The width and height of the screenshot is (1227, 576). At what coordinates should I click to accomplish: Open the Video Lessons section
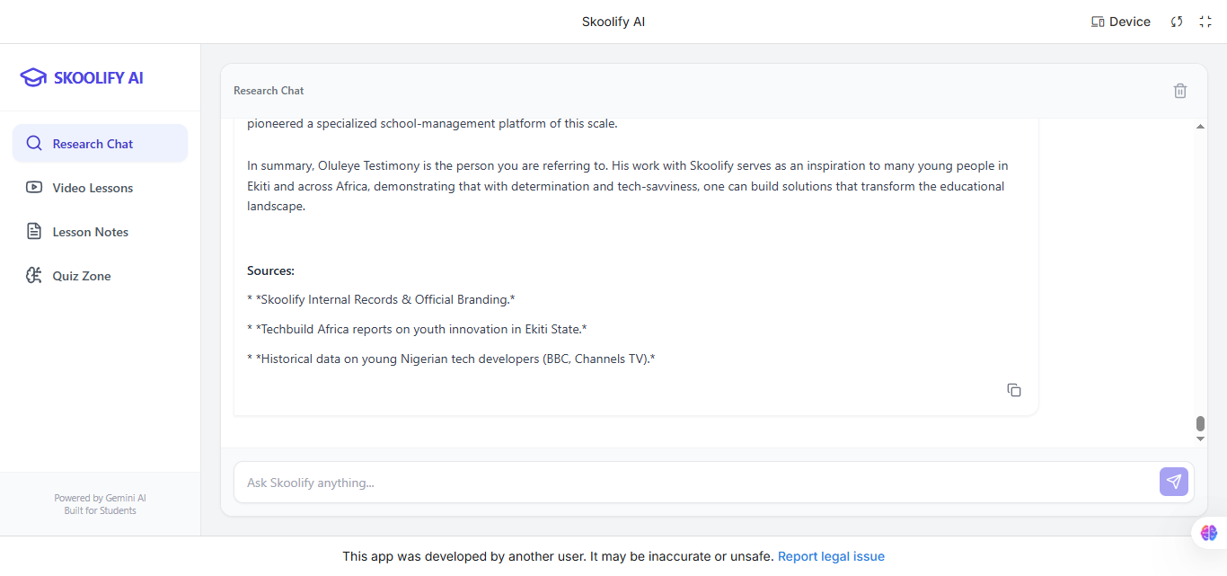pos(93,188)
